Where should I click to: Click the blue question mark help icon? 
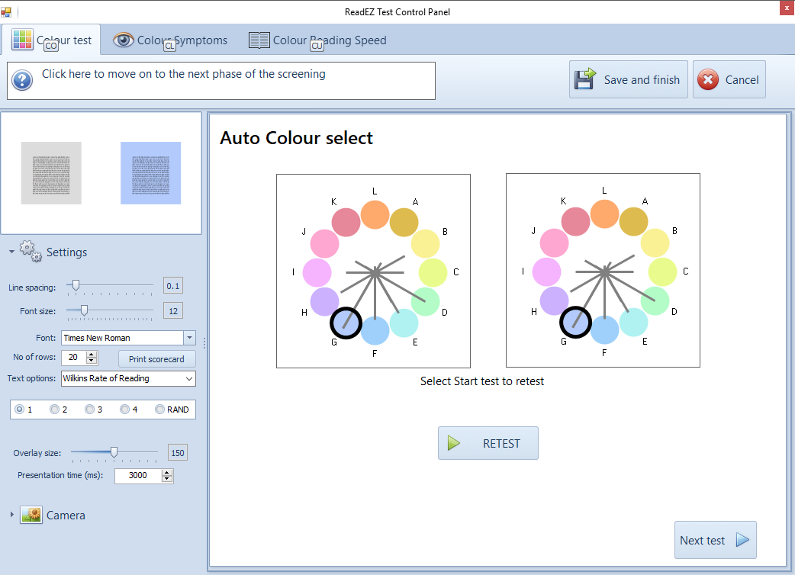(x=22, y=80)
